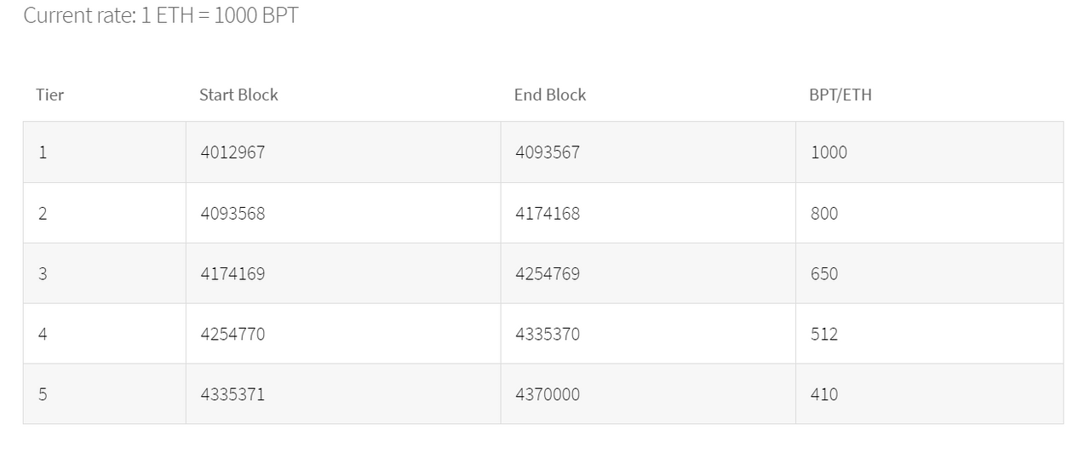This screenshot has height=453, width=1090.
Task: Select the 1000 BPT/ETH rate cell
Action: click(929, 152)
